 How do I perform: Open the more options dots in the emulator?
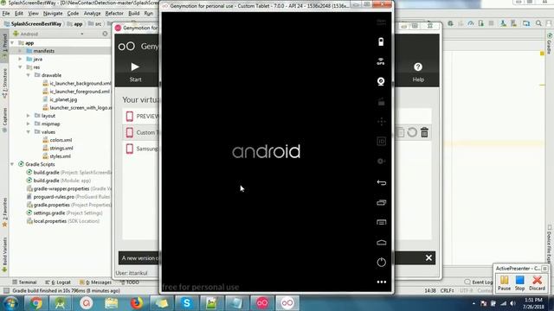[x=381, y=282]
